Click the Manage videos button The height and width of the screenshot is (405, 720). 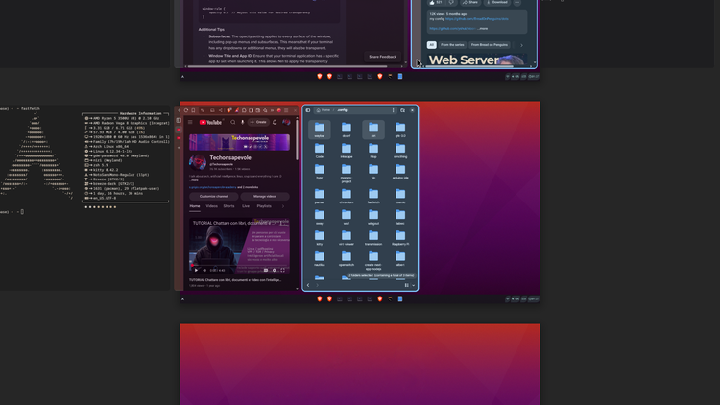(x=264, y=196)
